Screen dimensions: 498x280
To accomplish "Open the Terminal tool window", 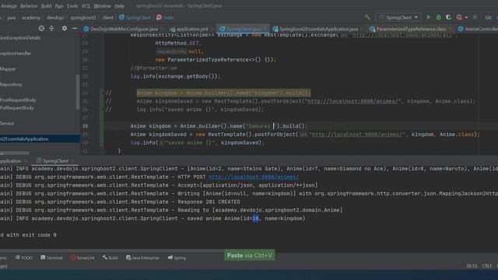I will tap(51, 257).
